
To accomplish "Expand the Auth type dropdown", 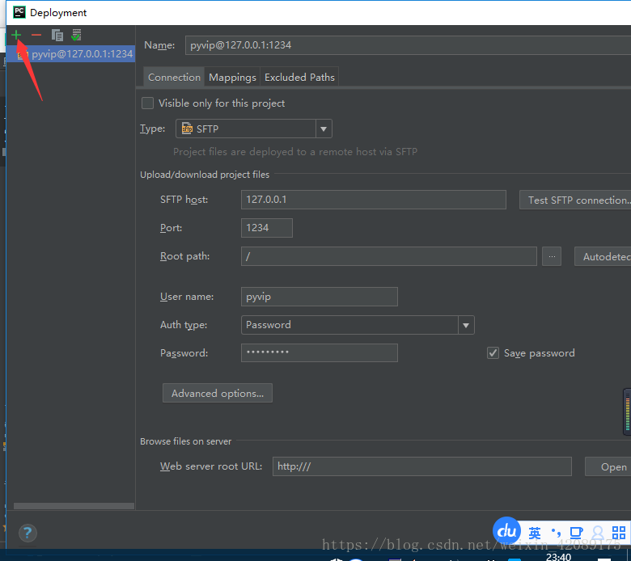I will pyautogui.click(x=358, y=325).
